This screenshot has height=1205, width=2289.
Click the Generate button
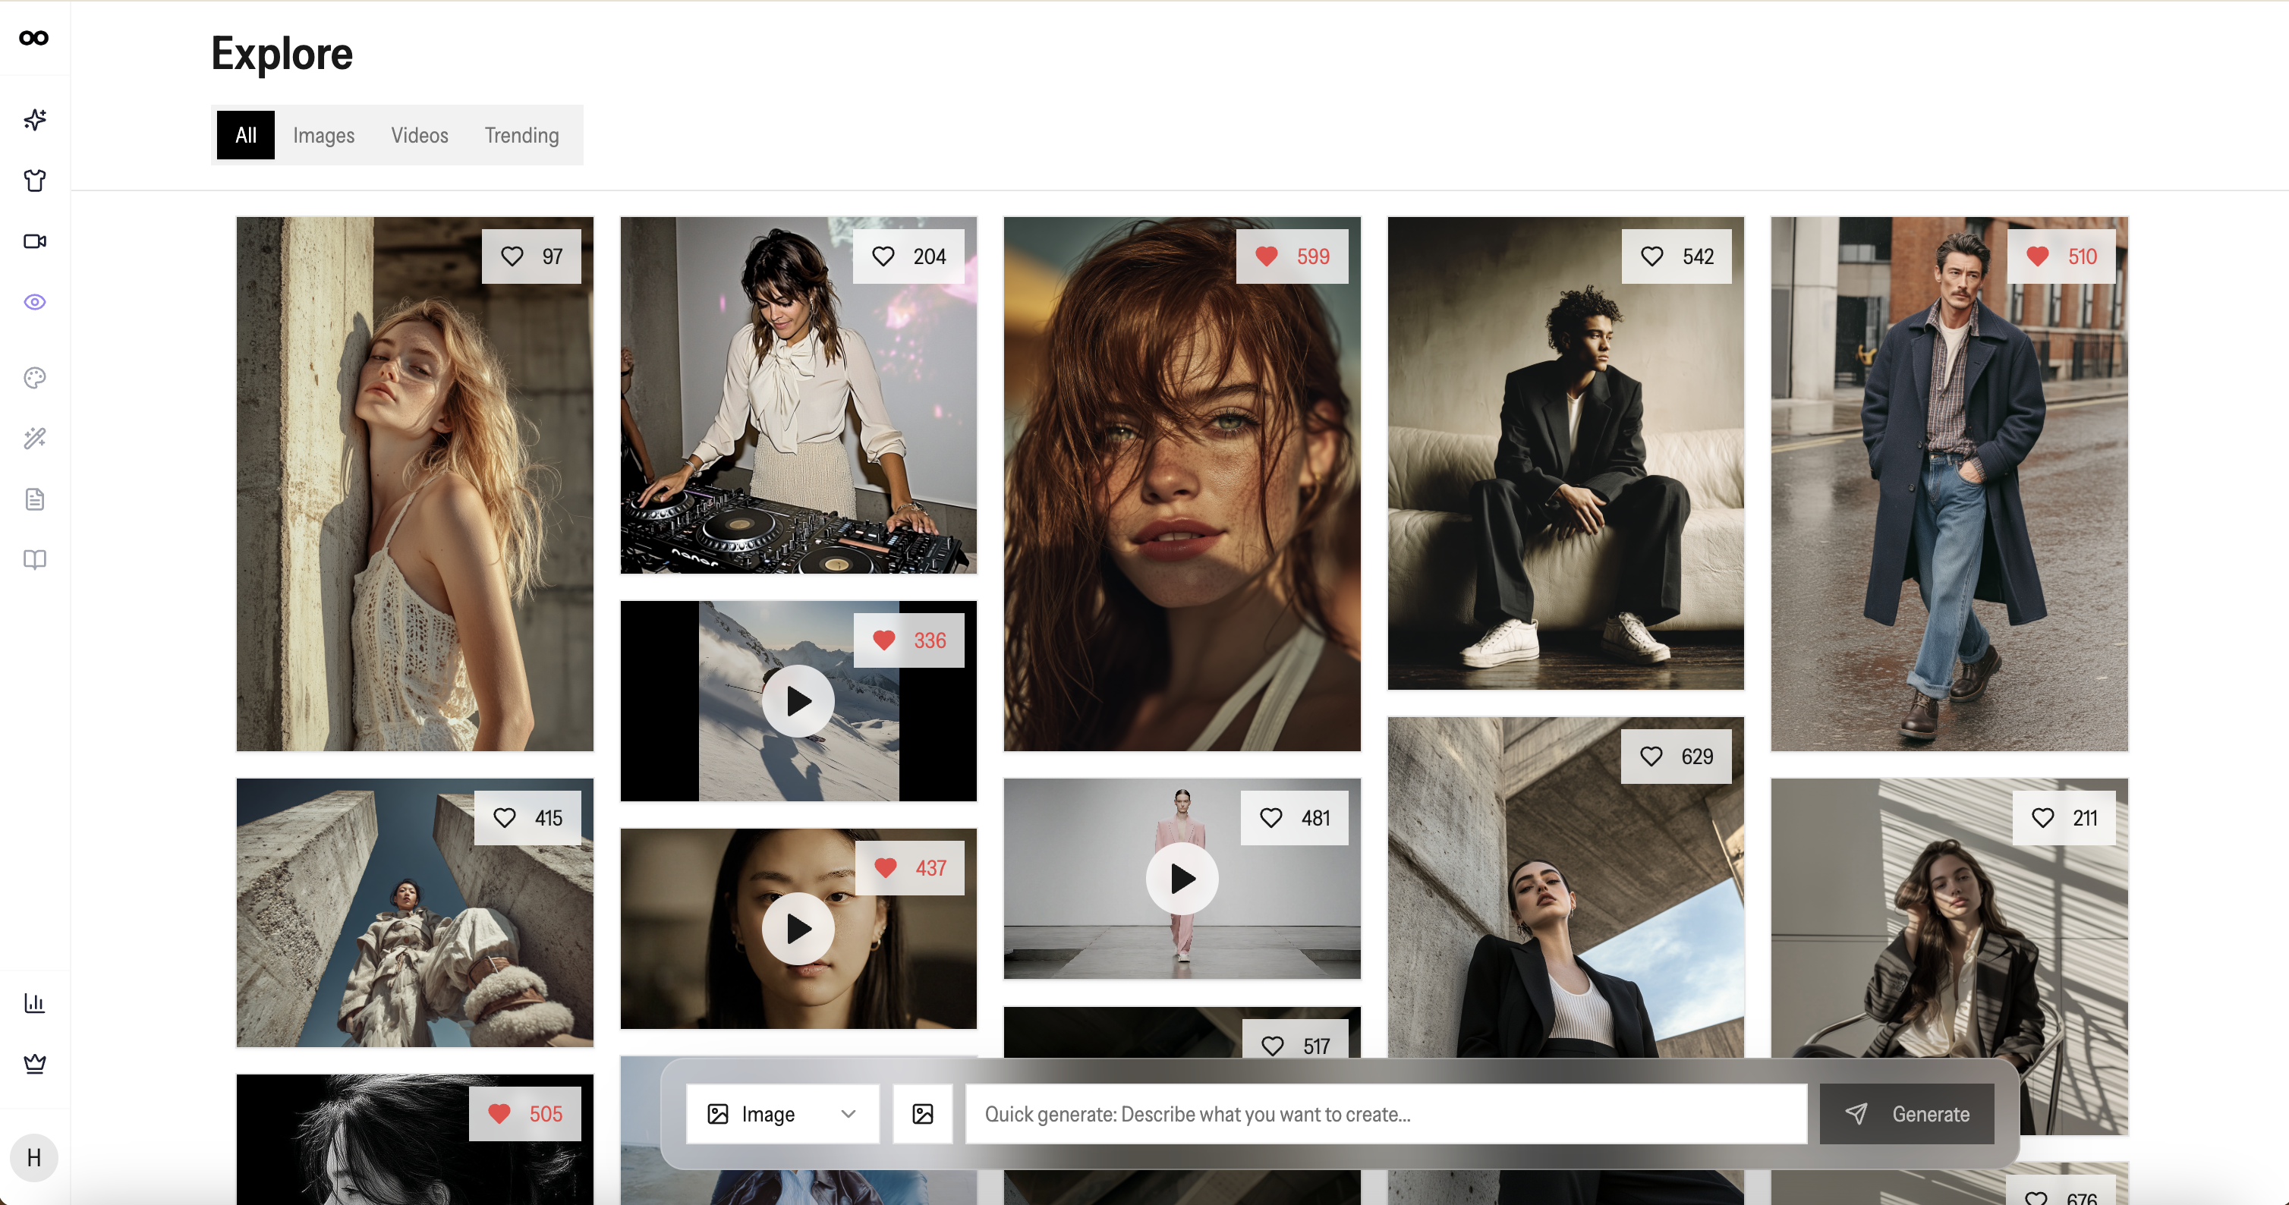coord(1907,1113)
